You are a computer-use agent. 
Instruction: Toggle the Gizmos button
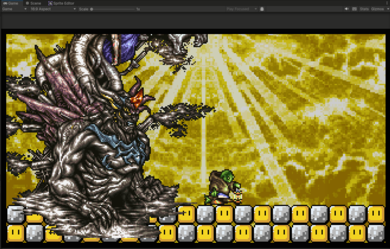point(377,9)
